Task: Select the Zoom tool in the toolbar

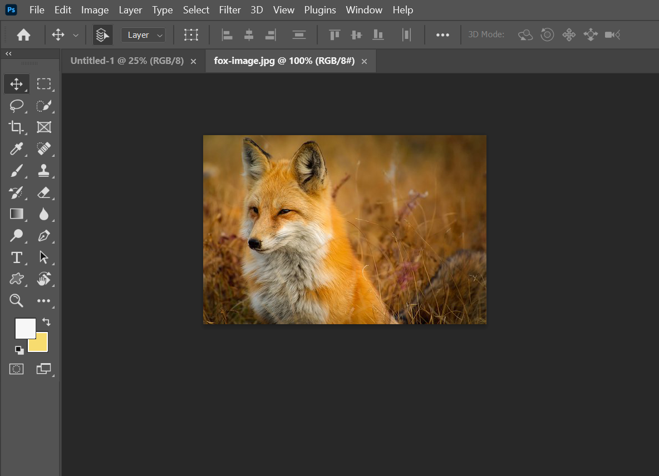Action: (x=17, y=301)
